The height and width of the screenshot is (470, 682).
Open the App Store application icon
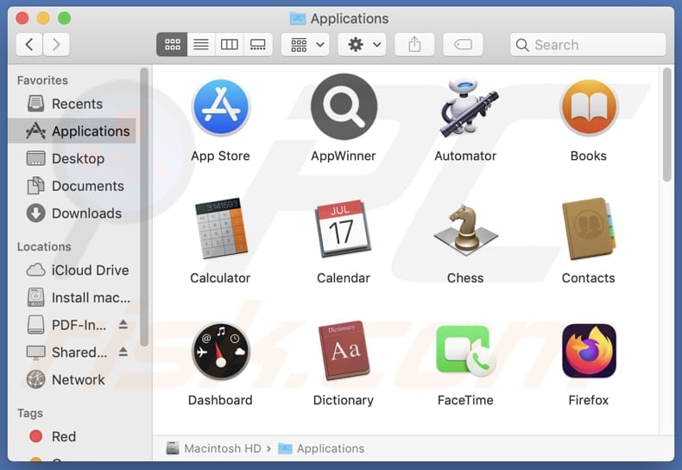(x=220, y=107)
